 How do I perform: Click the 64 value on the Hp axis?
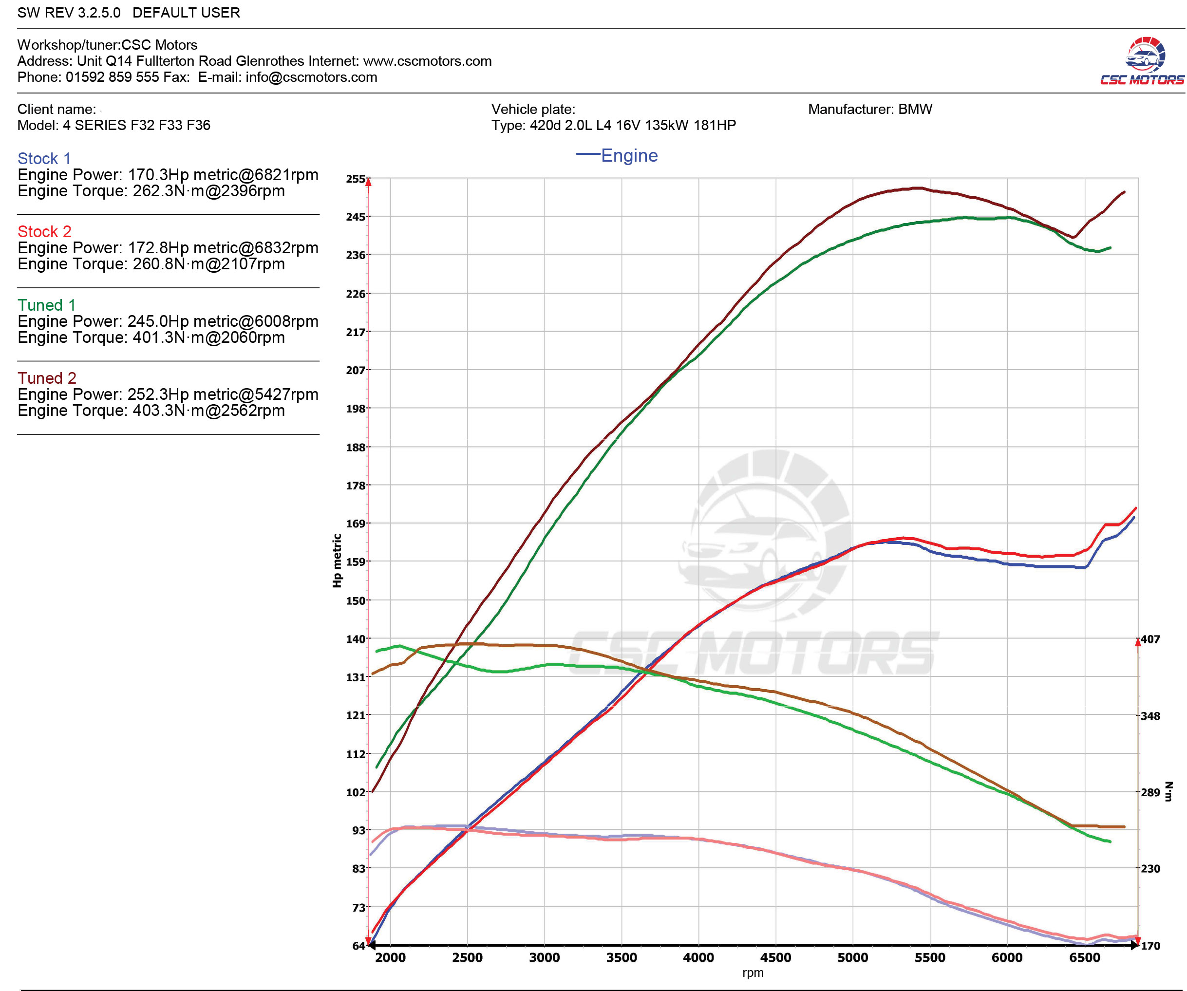(x=358, y=945)
